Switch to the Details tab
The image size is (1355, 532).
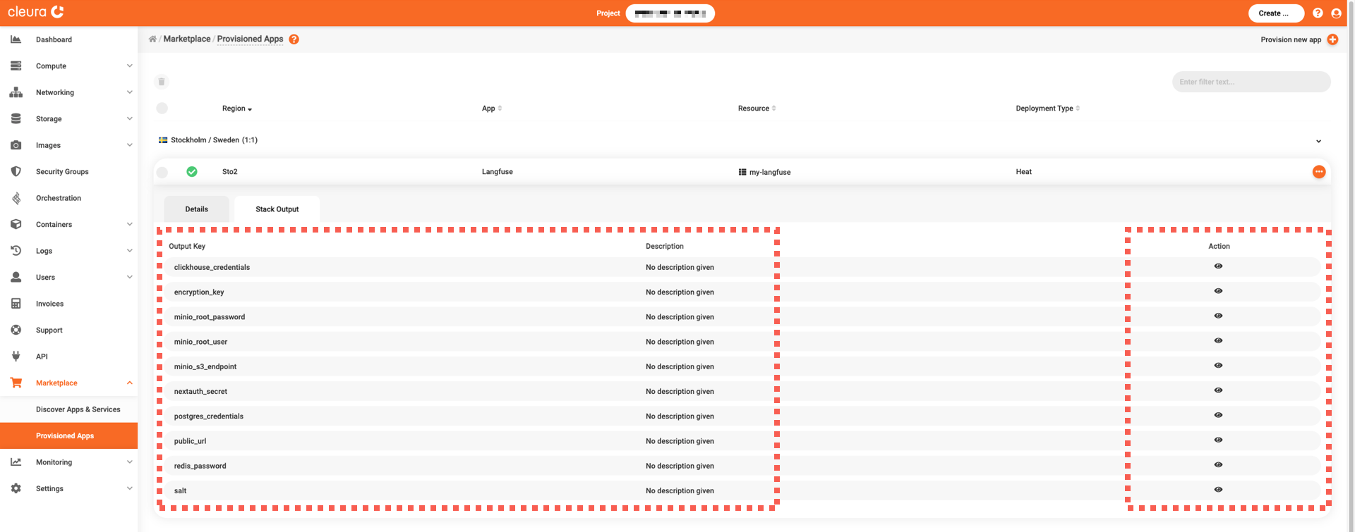[x=196, y=209]
